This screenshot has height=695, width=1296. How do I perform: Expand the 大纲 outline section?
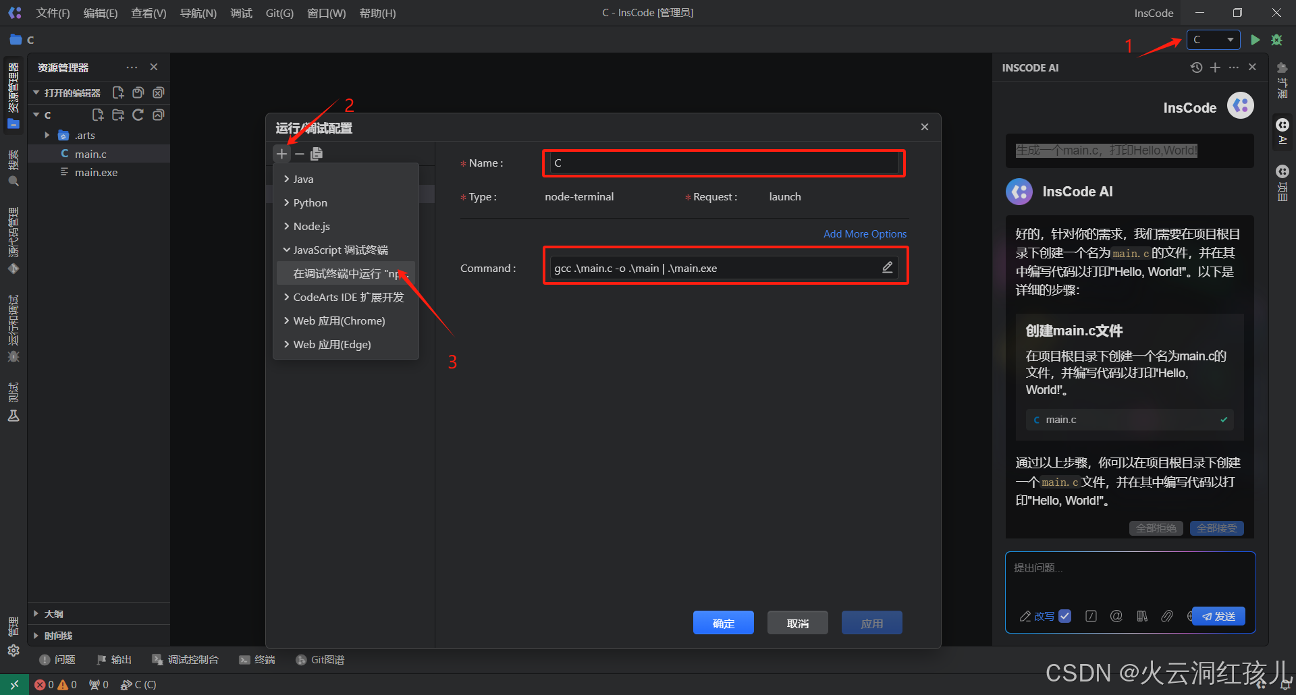click(36, 614)
